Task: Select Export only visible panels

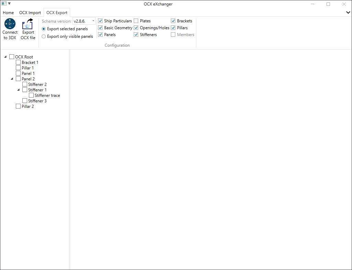Action: (x=44, y=36)
